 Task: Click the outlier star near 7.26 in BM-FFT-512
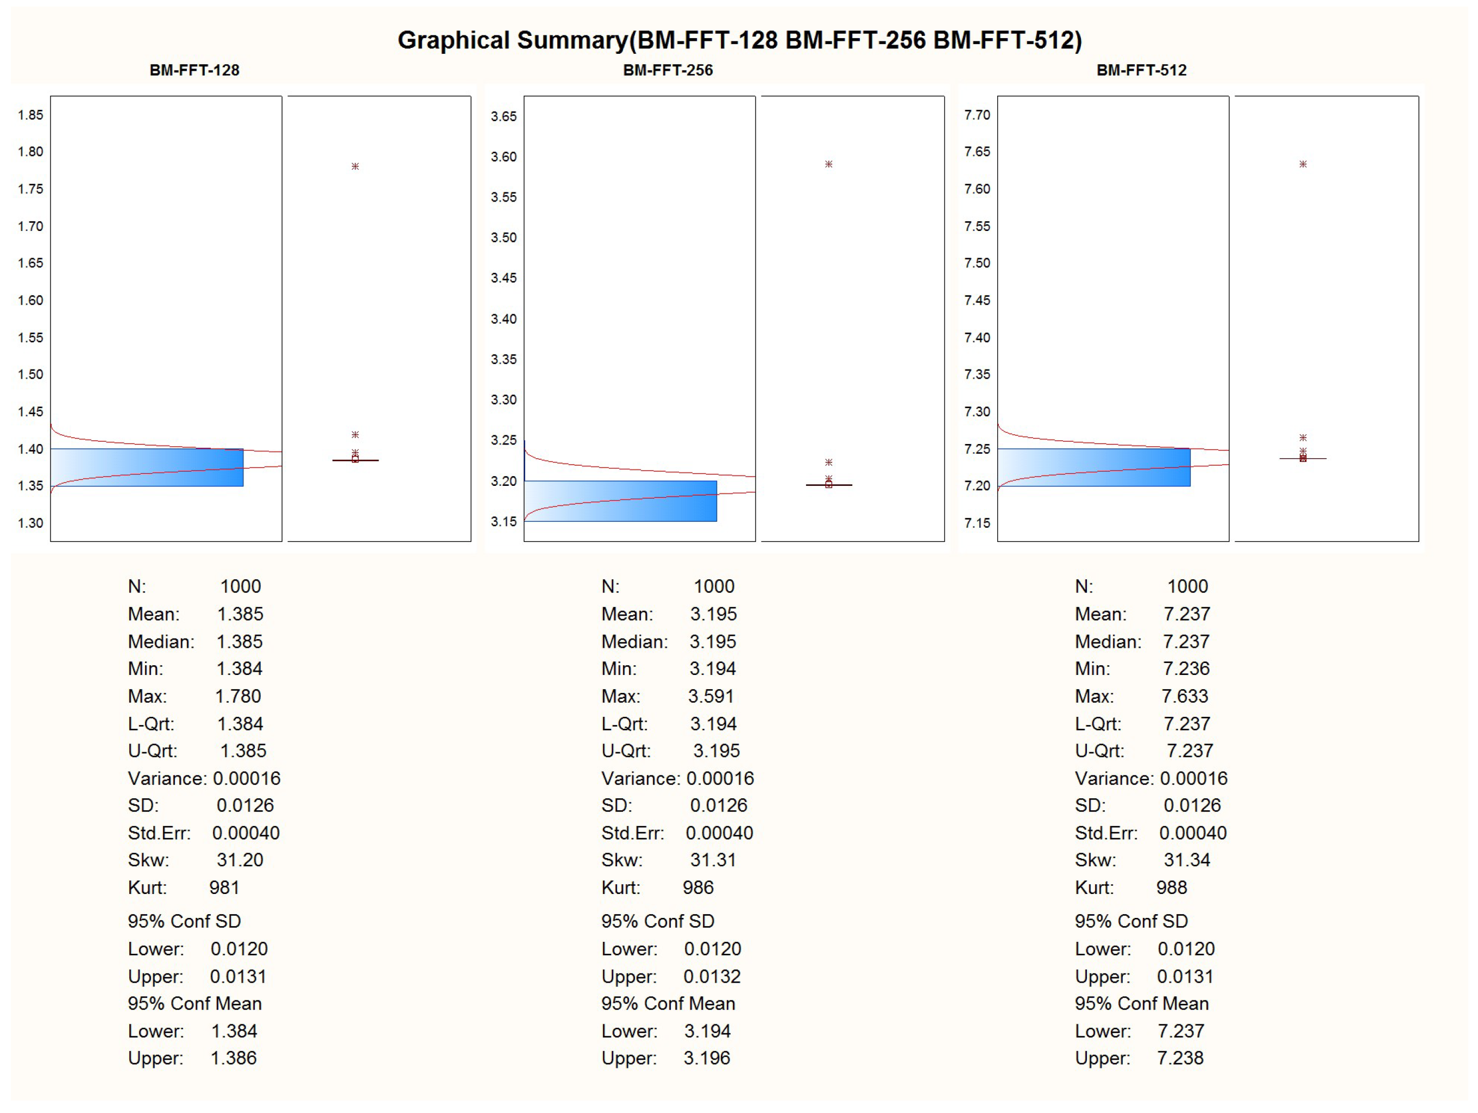click(1303, 438)
